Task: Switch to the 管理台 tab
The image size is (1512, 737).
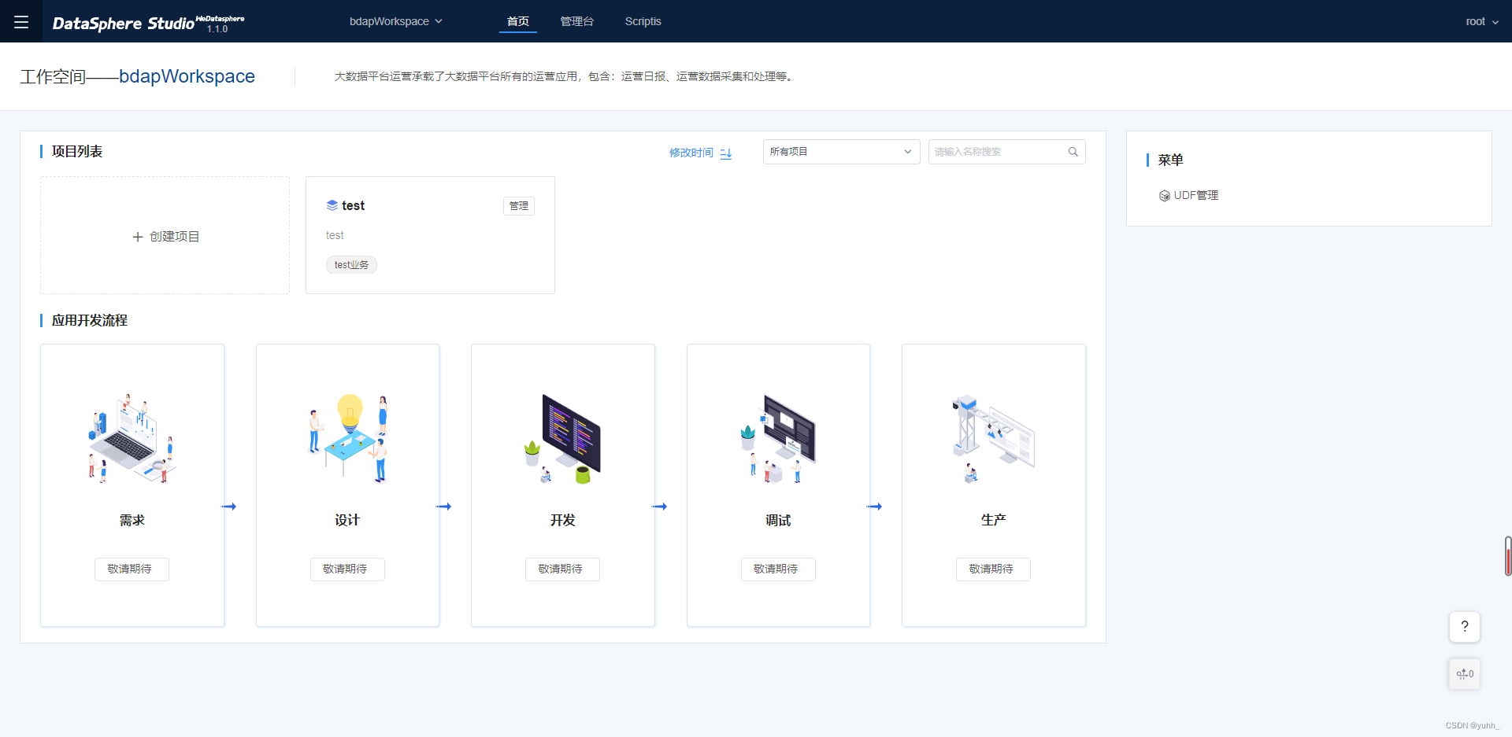Action: tap(577, 21)
